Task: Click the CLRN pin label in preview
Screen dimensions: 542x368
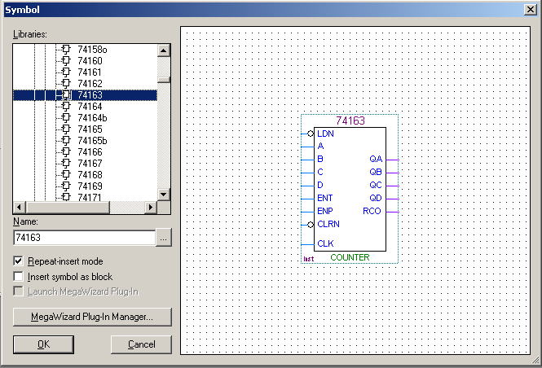Action: [x=328, y=224]
